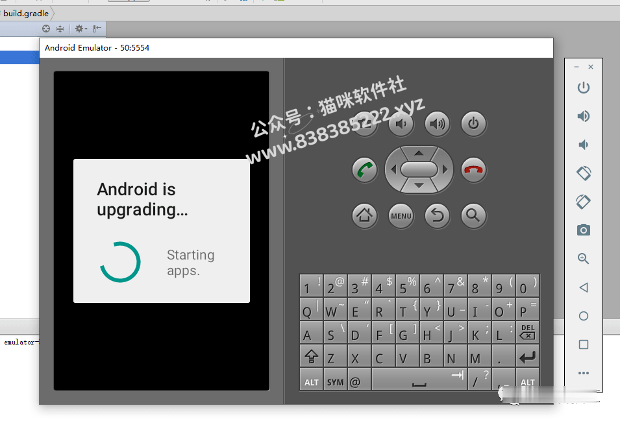Select the build.gradle breadcrumb
Viewport: 620px width, 423px height.
click(x=26, y=14)
